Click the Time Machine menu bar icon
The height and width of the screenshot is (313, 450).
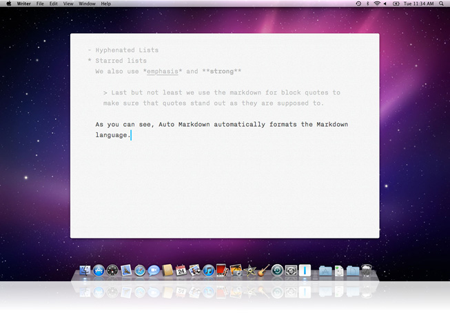point(358,3)
